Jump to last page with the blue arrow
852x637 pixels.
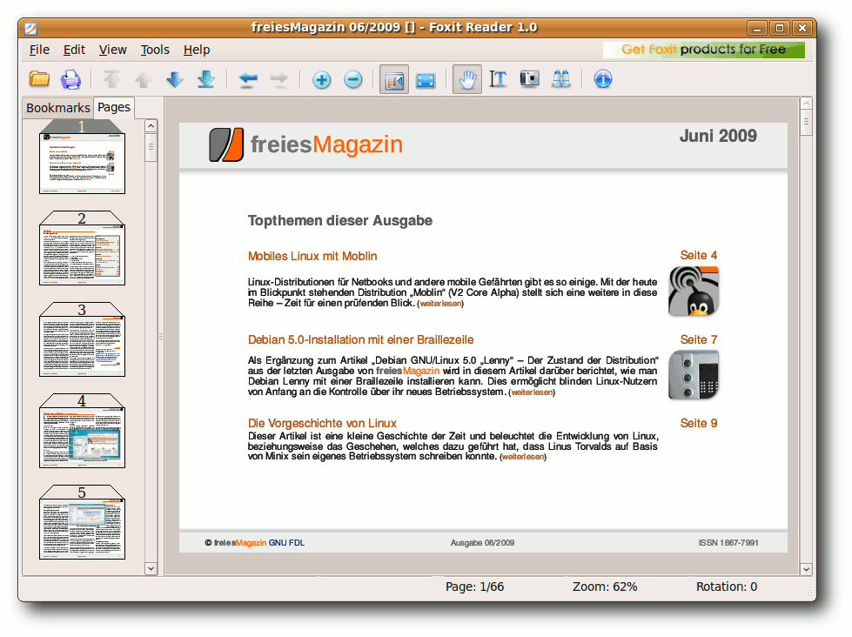coord(206,79)
